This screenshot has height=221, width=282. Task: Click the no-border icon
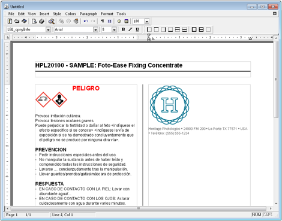click(x=208, y=29)
